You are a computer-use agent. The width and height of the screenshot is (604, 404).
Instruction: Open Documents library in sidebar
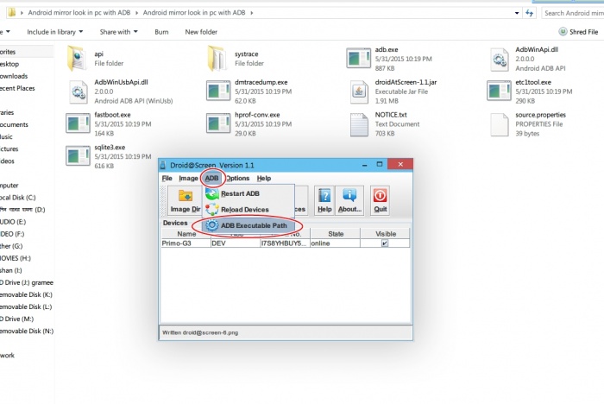[15, 124]
